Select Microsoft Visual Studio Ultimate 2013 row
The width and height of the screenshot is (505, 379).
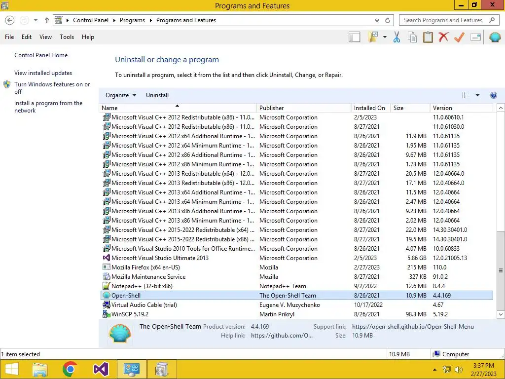pos(296,258)
